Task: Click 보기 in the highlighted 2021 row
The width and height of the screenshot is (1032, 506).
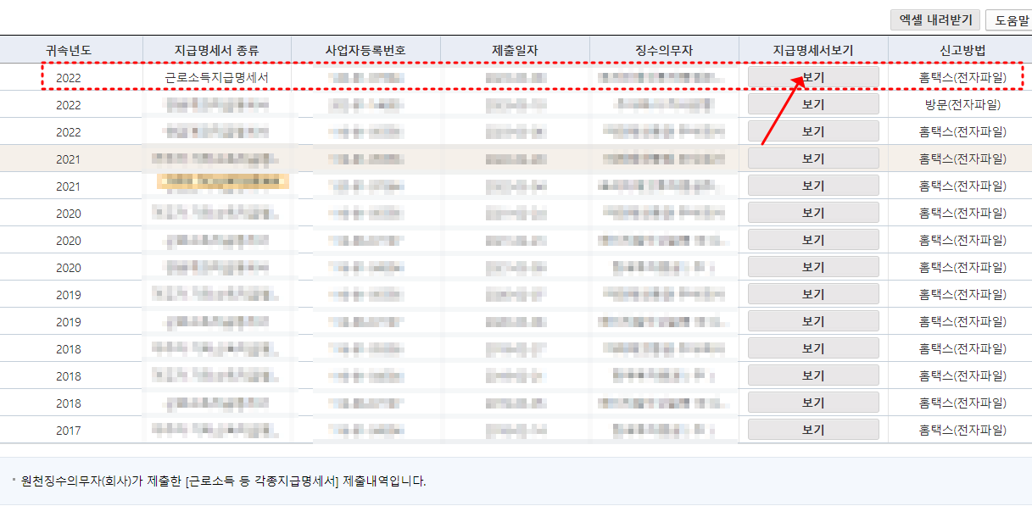Action: pyautogui.click(x=812, y=158)
